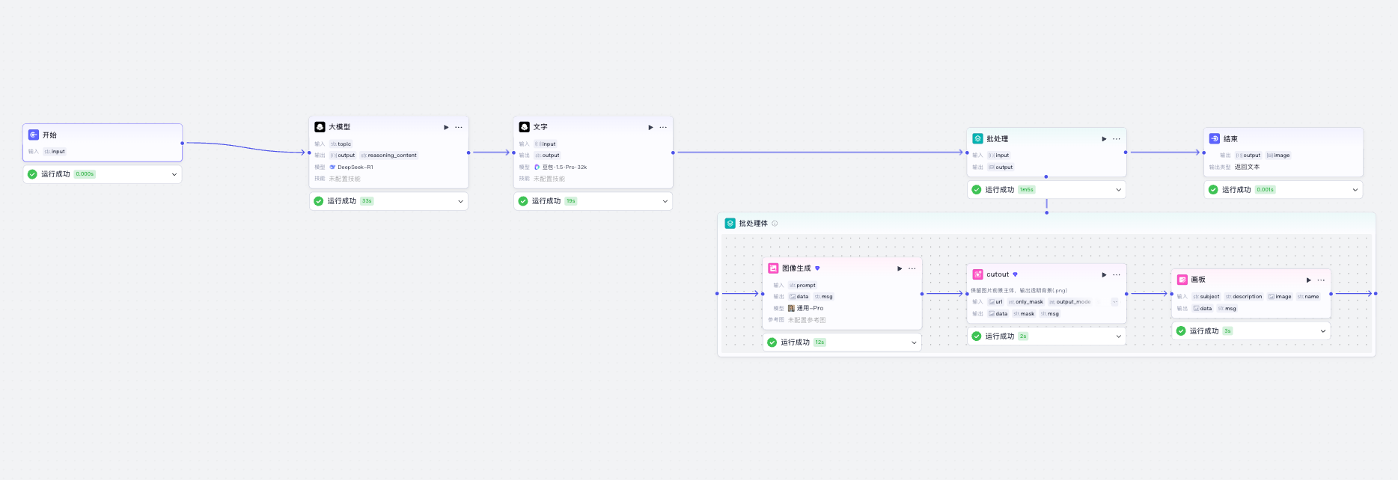Open the three-dot menu on 批处理 node
1398x480 pixels.
(x=1117, y=138)
